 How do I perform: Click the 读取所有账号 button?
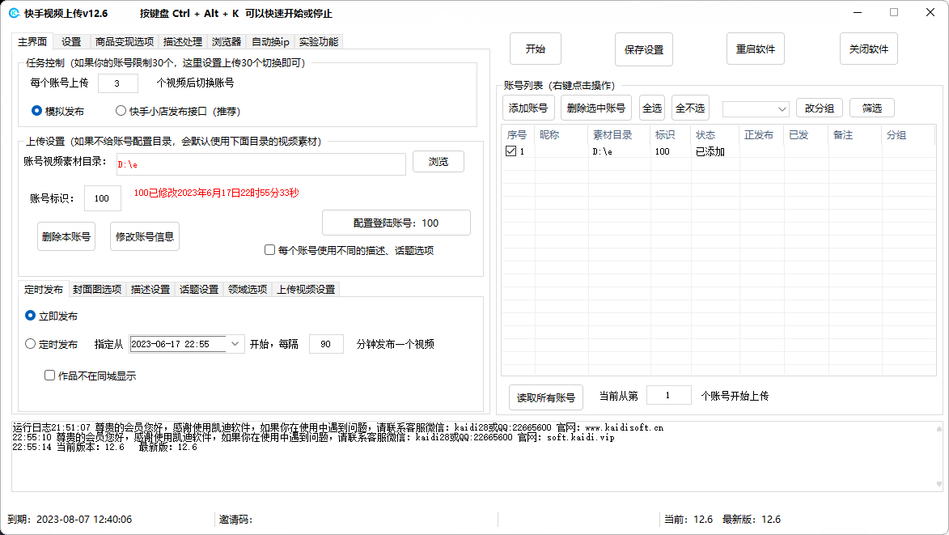[x=546, y=397]
